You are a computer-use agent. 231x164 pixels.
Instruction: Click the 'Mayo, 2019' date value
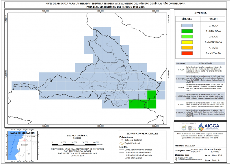(217, 155)
